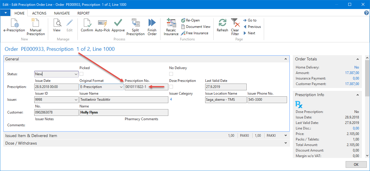This screenshot has width=370, height=171.
Task: Click the Issuer Category link value 4
Action: tap(171, 99)
